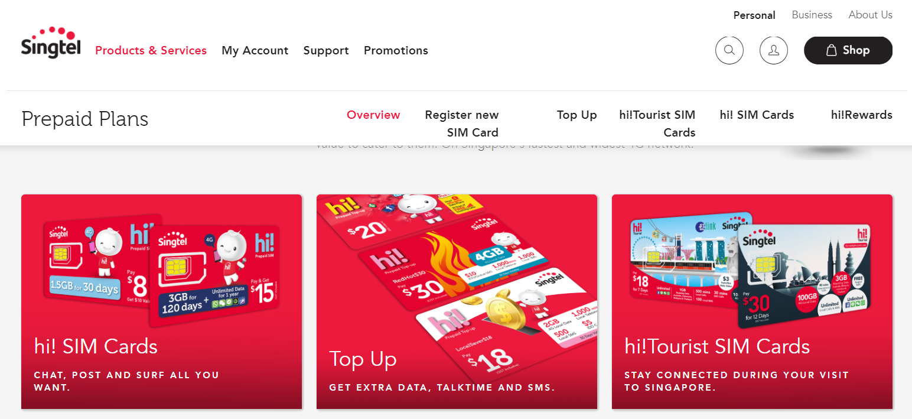
Task: Open the hi!Tourist SIM Cards promo card
Action: coord(752,301)
